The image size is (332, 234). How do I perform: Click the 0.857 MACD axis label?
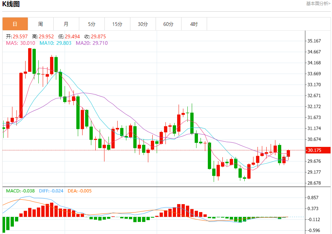(x=313, y=198)
